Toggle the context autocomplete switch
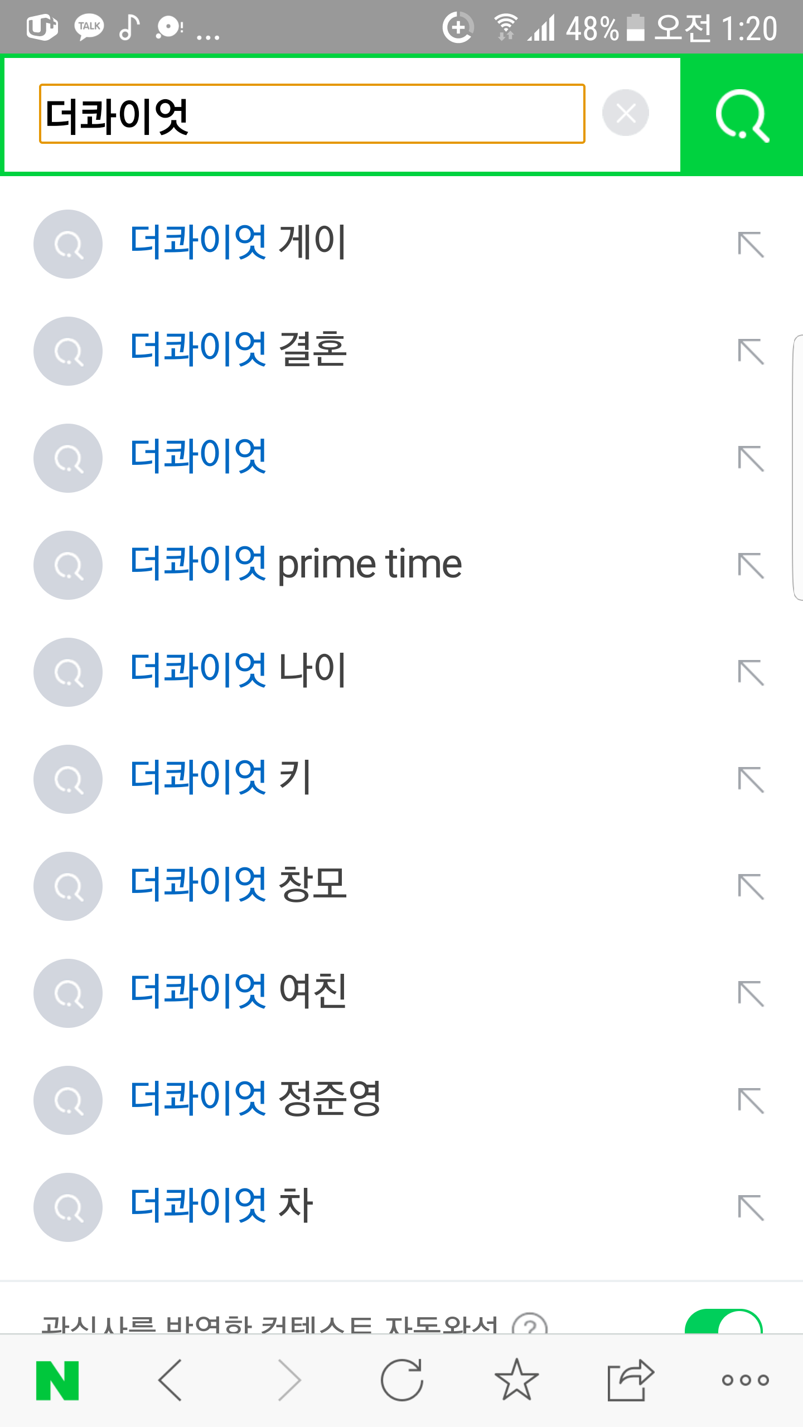Viewport: 803px width, 1427px height. [x=724, y=1322]
